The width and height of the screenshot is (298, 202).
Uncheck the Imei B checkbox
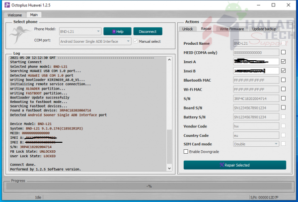coord(283,71)
